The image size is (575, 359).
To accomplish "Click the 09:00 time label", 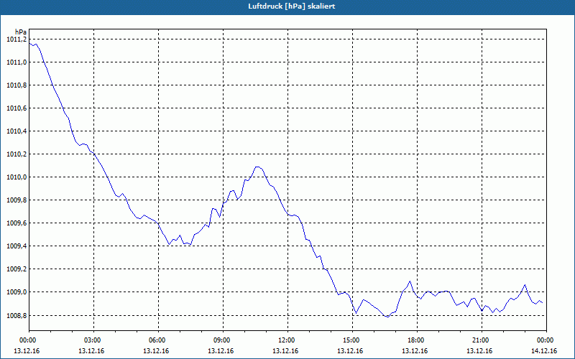I will click(x=223, y=340).
